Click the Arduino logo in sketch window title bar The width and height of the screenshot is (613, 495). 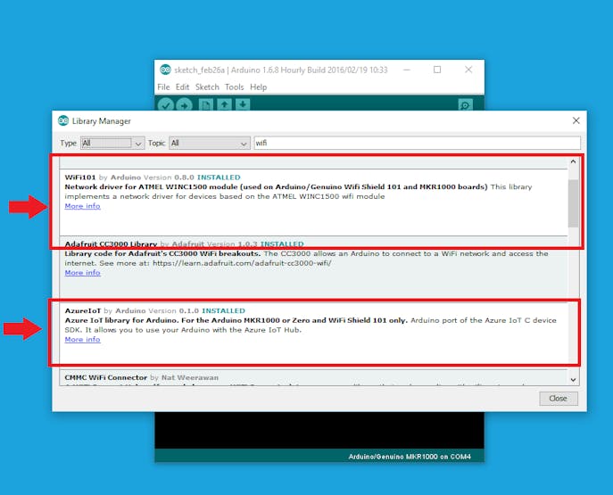[x=165, y=70]
